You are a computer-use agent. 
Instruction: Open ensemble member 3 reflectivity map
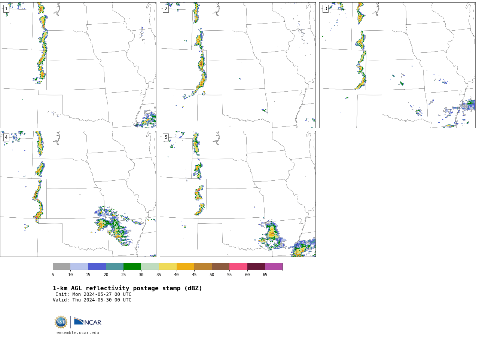[x=397, y=65]
